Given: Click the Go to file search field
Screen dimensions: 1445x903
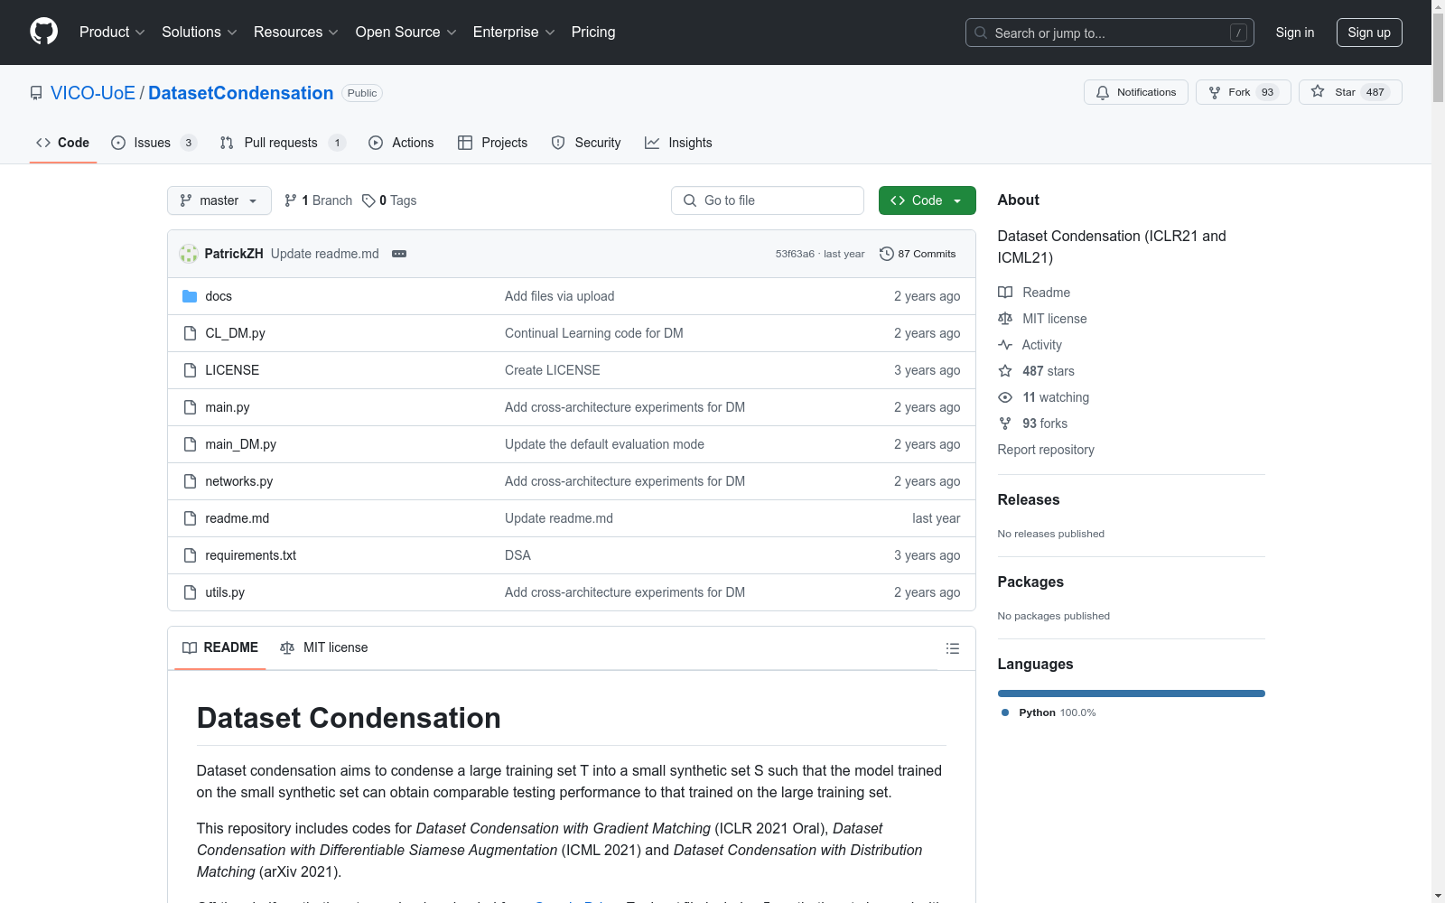Looking at the screenshot, I should (x=768, y=200).
